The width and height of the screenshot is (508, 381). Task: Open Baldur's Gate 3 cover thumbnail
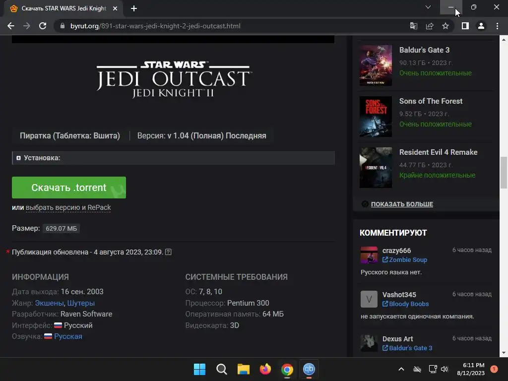point(376,65)
